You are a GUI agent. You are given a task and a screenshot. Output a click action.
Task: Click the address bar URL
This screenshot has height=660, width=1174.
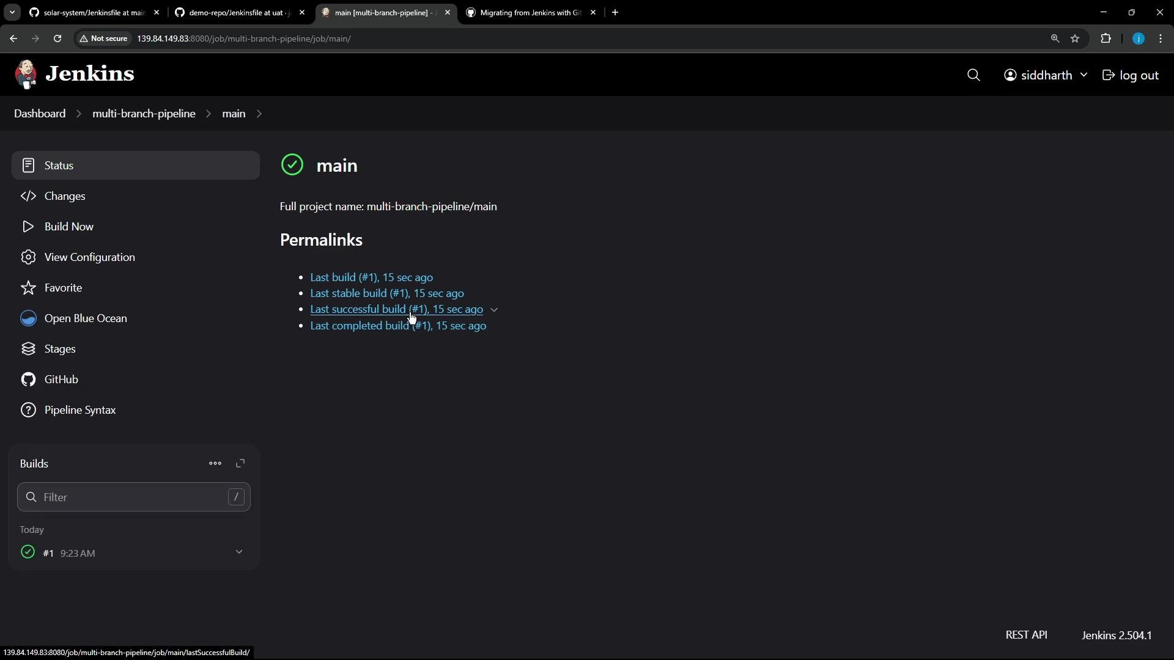(243, 38)
